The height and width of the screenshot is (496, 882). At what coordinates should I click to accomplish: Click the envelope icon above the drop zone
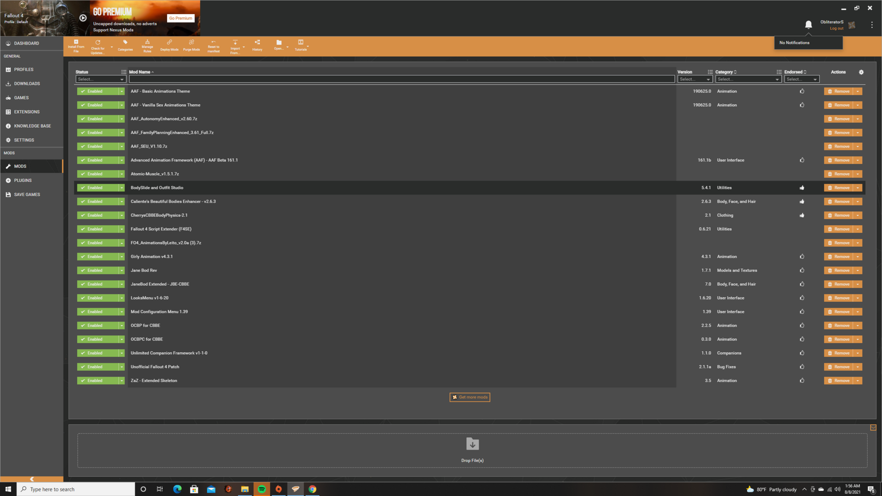coord(873,428)
